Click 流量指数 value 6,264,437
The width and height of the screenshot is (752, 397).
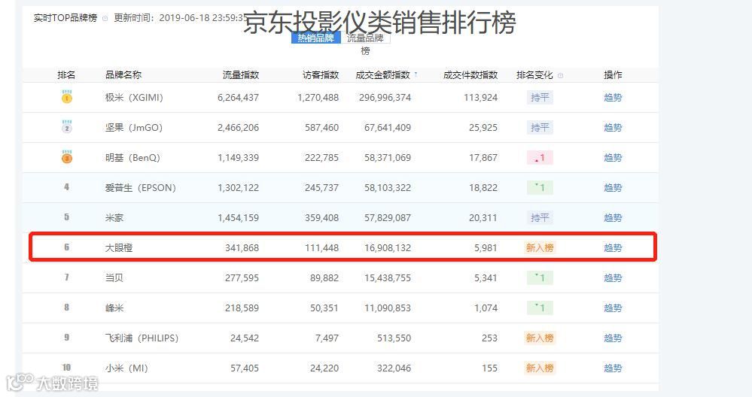pyautogui.click(x=238, y=98)
